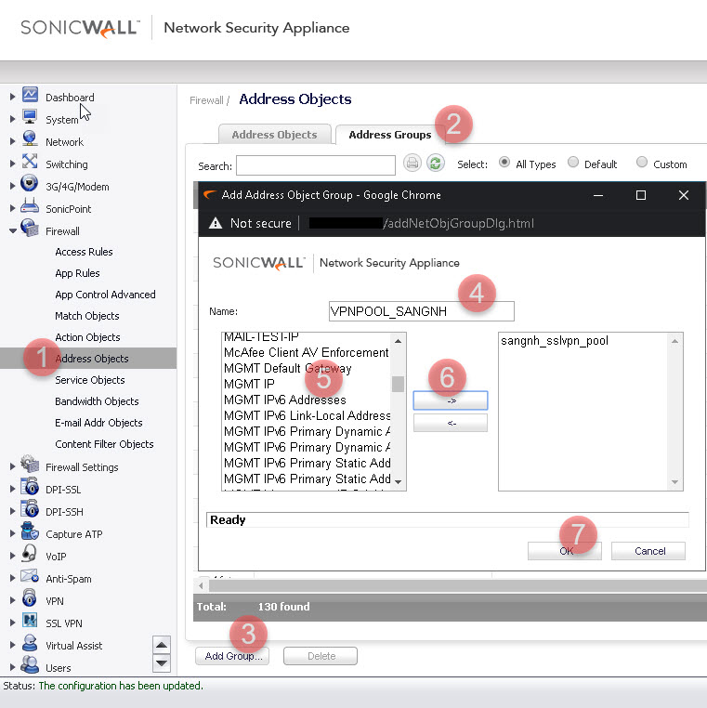Click sidebar scroll down arrow button
707x708 pixels.
(x=162, y=662)
